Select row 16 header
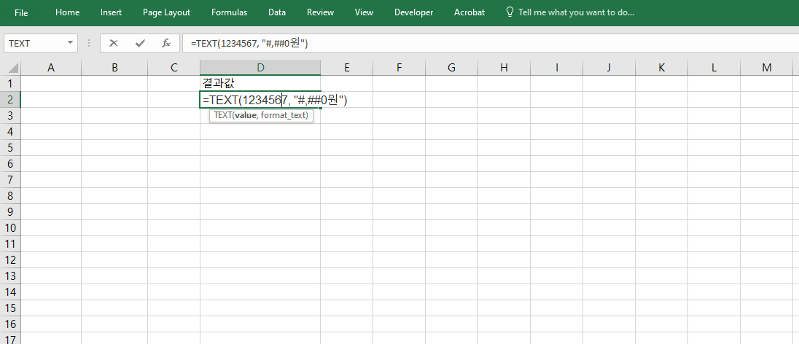Viewport: 799px width, 344px height. (x=10, y=324)
